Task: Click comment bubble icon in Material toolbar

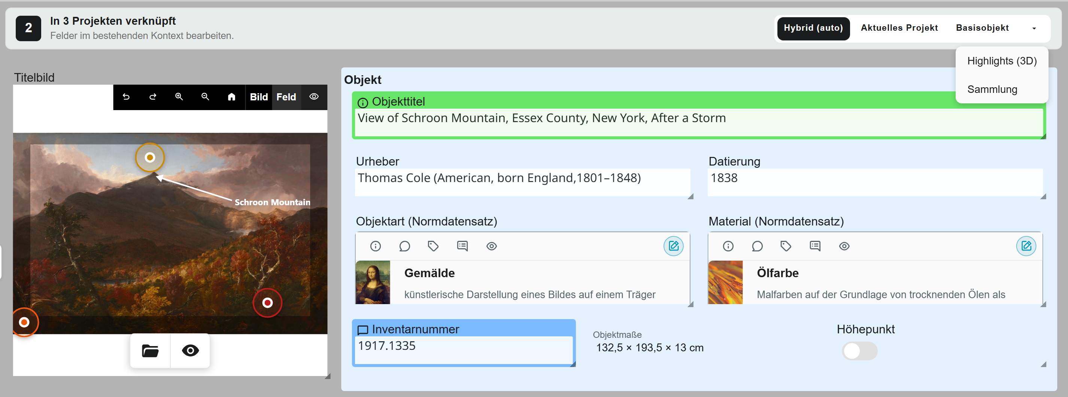Action: (757, 246)
